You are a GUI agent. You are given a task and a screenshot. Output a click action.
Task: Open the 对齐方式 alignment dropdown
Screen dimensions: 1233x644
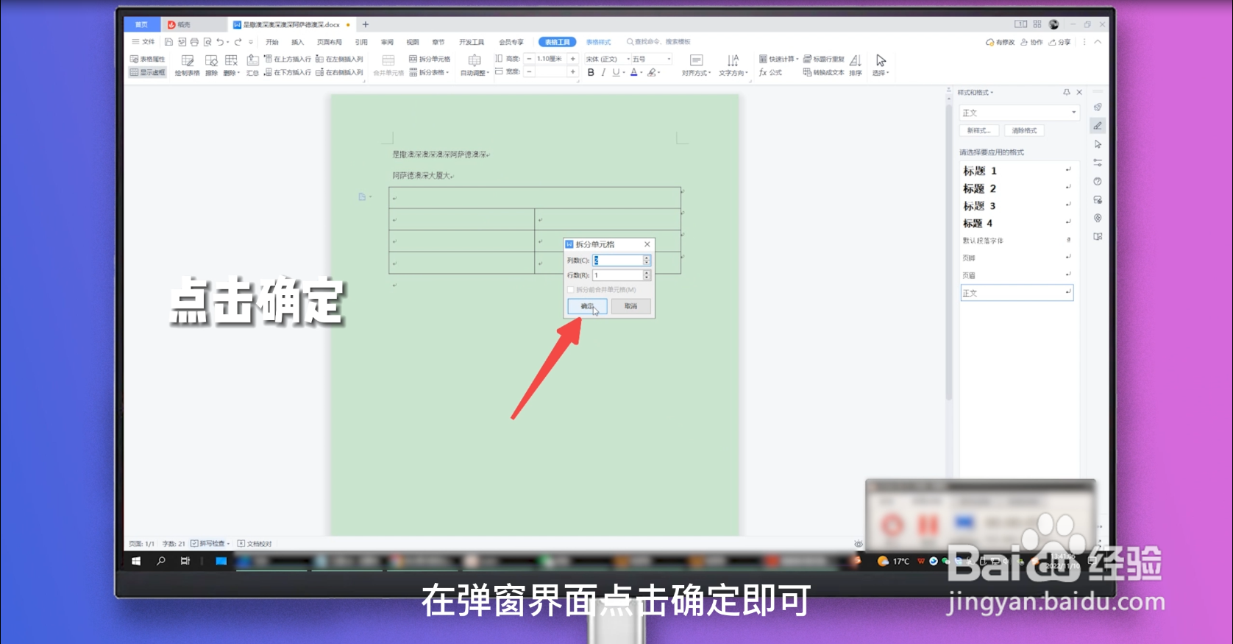tap(696, 66)
